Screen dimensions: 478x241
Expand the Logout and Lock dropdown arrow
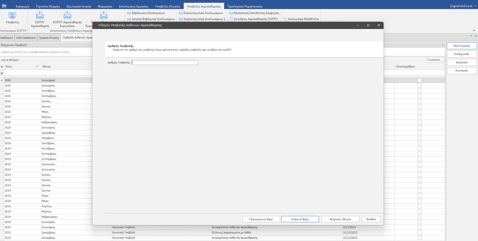475,6
